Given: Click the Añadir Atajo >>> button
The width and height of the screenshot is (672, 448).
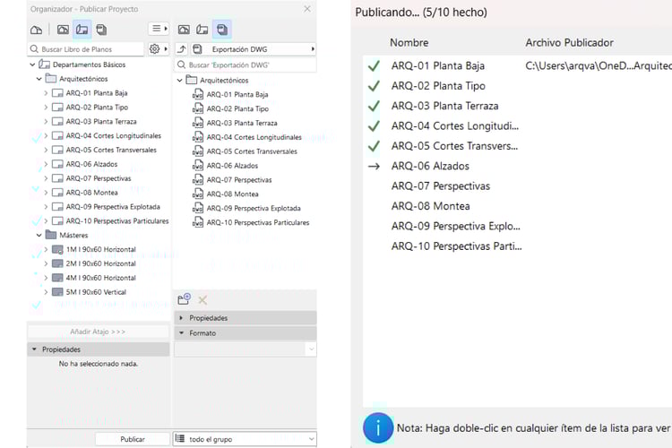Looking at the screenshot, I should tap(98, 332).
